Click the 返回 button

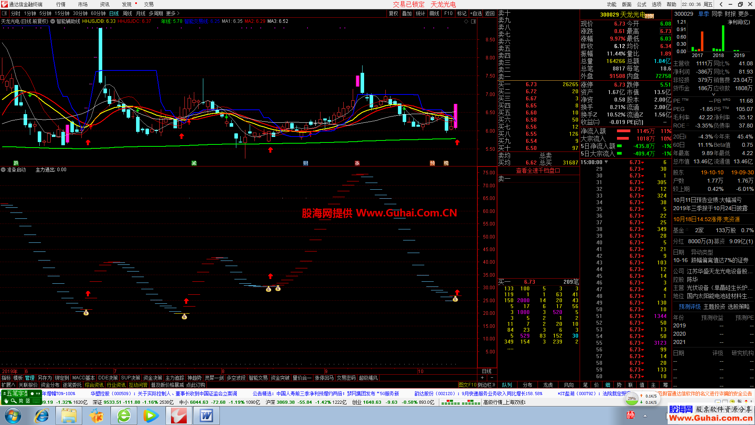[x=490, y=13]
